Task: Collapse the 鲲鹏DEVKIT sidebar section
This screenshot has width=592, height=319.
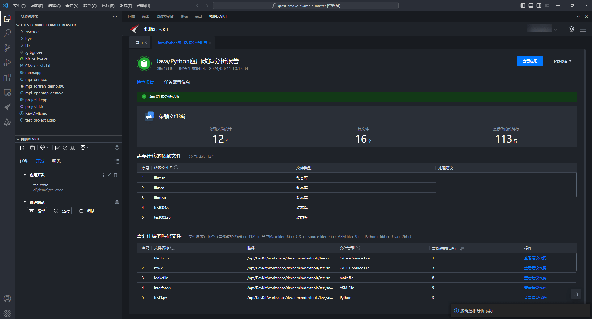Action: point(18,139)
